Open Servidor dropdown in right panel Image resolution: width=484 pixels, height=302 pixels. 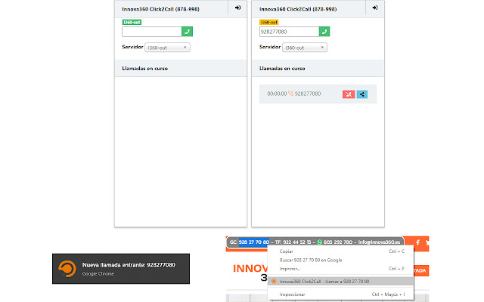click(x=305, y=48)
